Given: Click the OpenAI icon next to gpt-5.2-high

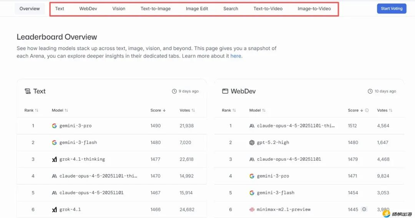Looking at the screenshot, I should click(252, 142).
